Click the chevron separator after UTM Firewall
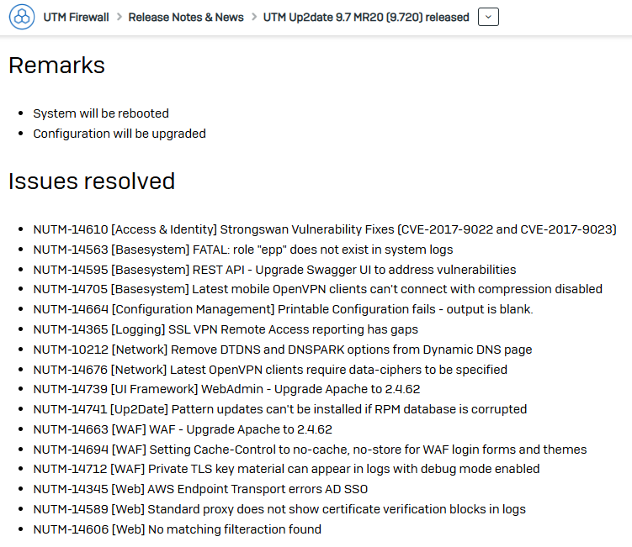632x547 pixels. (119, 18)
